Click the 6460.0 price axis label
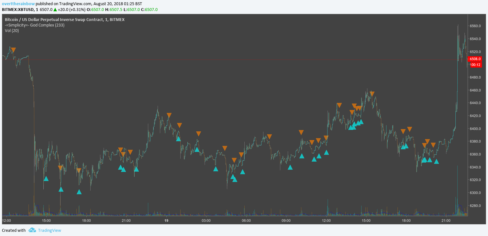Image resolution: width=488 pixels, height=236 pixels. tap(476, 90)
